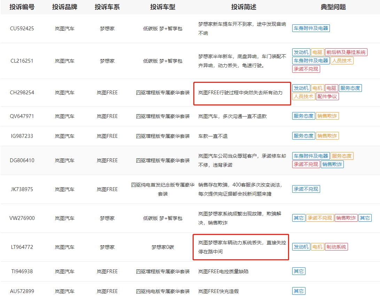Click 服务态度 tag in CH298254 row
Screen dimensions: 380x300
tap(350, 88)
